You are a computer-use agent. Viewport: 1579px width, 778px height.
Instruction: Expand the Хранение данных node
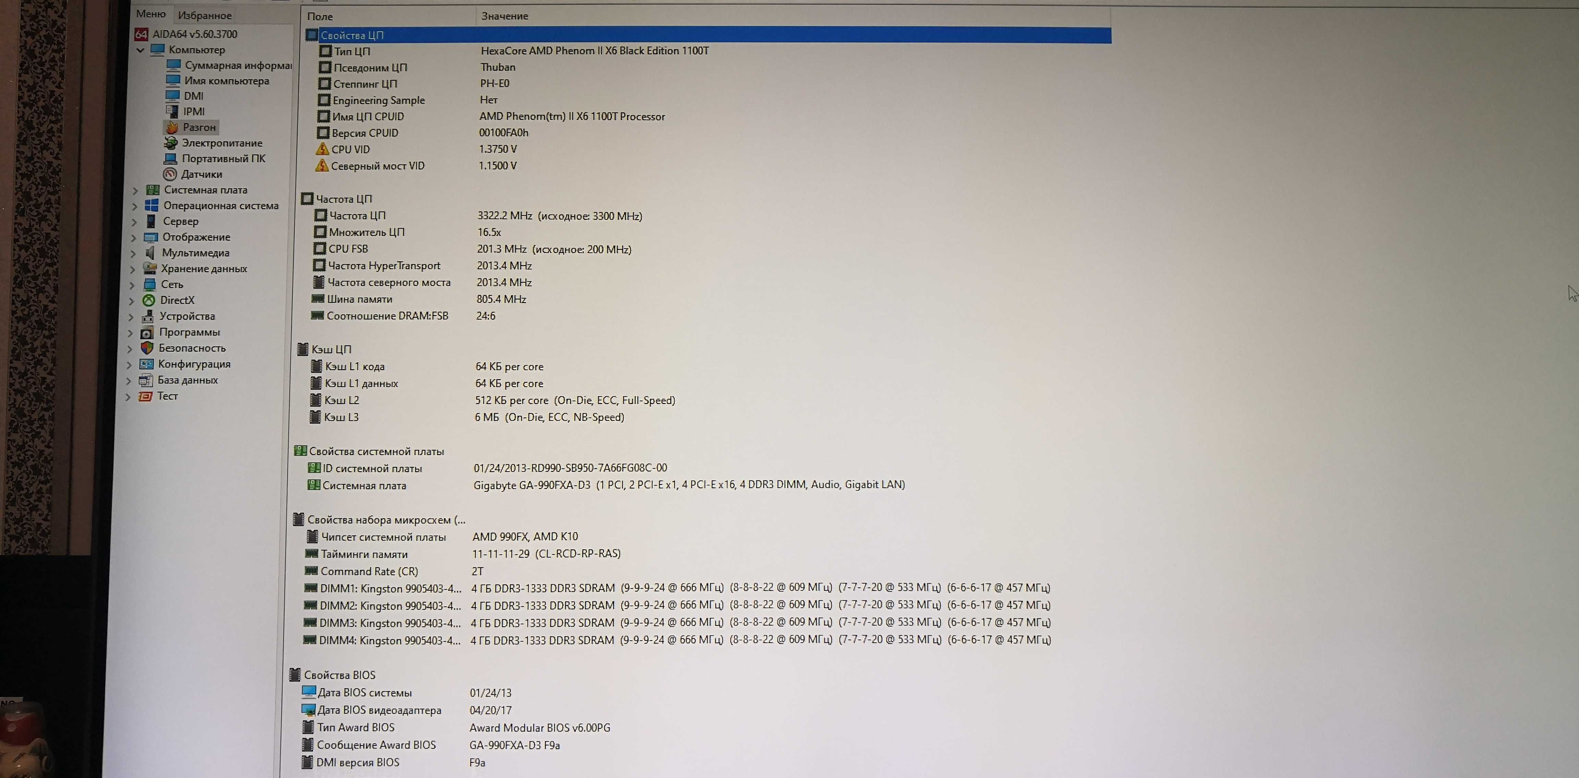[x=132, y=269]
